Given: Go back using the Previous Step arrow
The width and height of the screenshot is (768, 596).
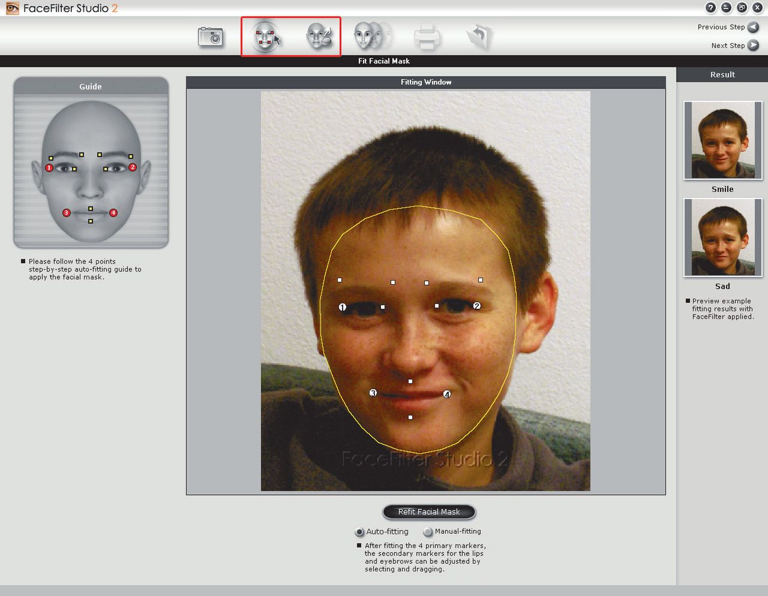Looking at the screenshot, I should coord(753,27).
